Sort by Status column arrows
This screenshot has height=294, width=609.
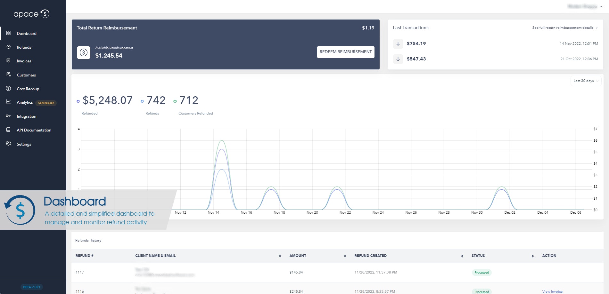[533, 256]
